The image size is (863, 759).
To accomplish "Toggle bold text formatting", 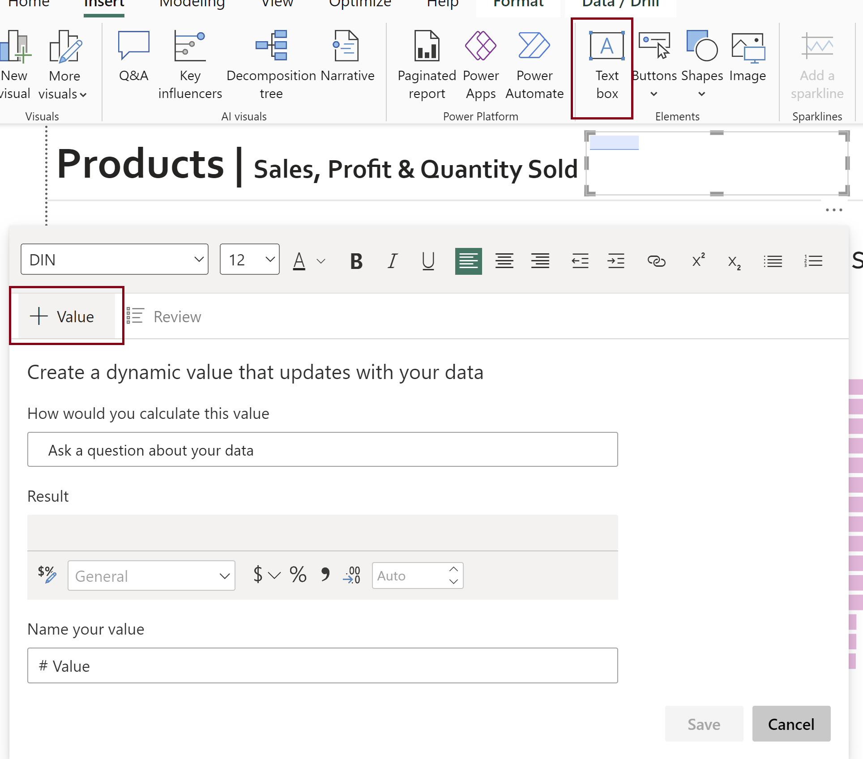I will click(356, 261).
